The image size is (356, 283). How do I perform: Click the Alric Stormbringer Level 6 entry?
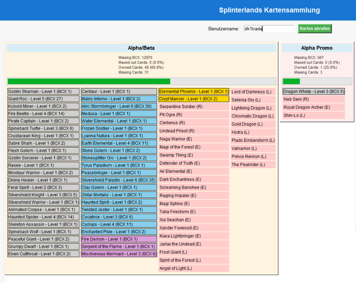pyautogui.click(x=119, y=106)
